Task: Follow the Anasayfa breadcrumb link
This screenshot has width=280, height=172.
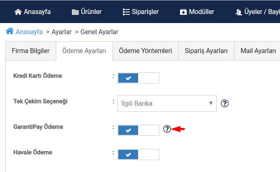Action: [x=29, y=32]
